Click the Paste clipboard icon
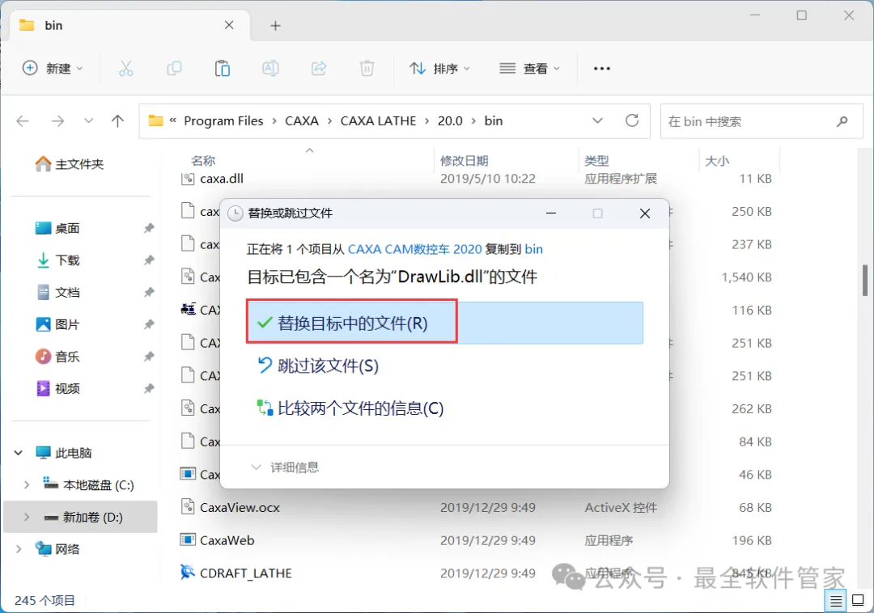This screenshot has height=613, width=874. pos(223,69)
